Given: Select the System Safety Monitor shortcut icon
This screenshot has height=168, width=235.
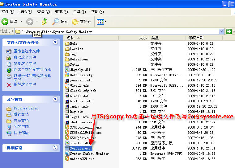Looking at the screenshot, I should [67, 154].
